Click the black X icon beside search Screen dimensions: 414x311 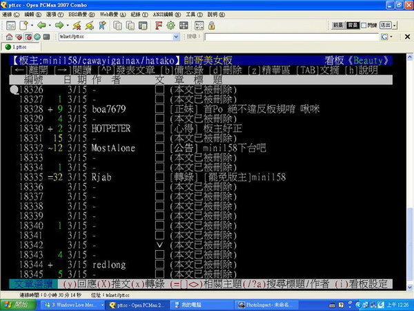tap(407, 37)
